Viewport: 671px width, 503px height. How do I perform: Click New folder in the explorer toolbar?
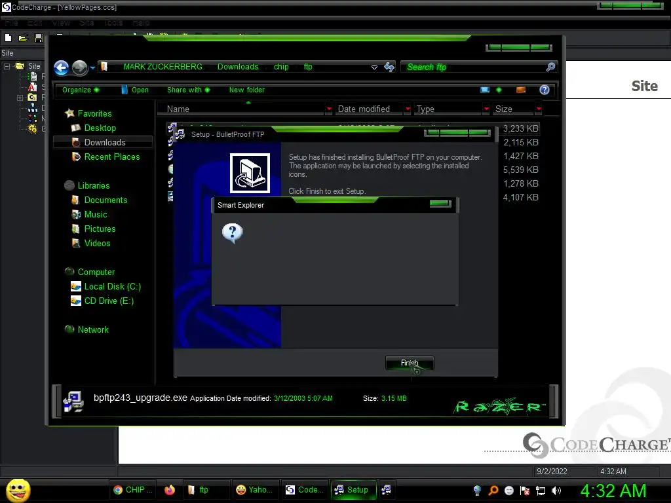(247, 90)
